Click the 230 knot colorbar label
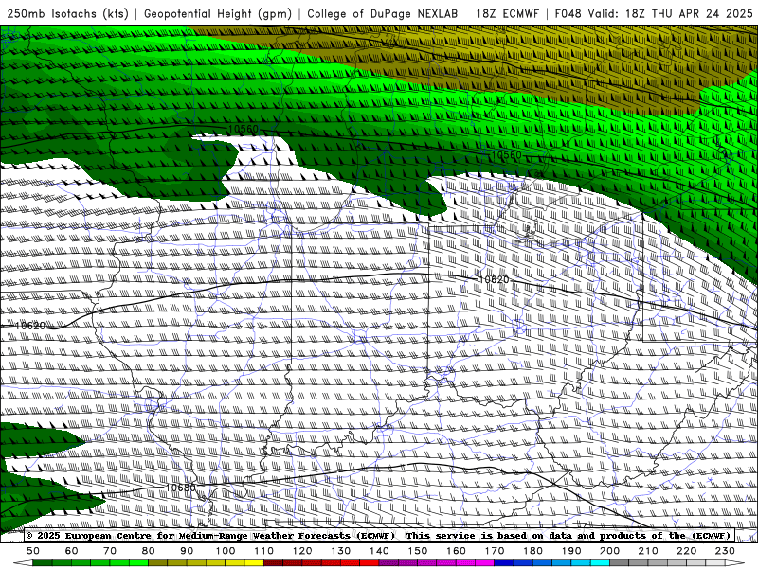The image size is (758, 568). coord(725,551)
